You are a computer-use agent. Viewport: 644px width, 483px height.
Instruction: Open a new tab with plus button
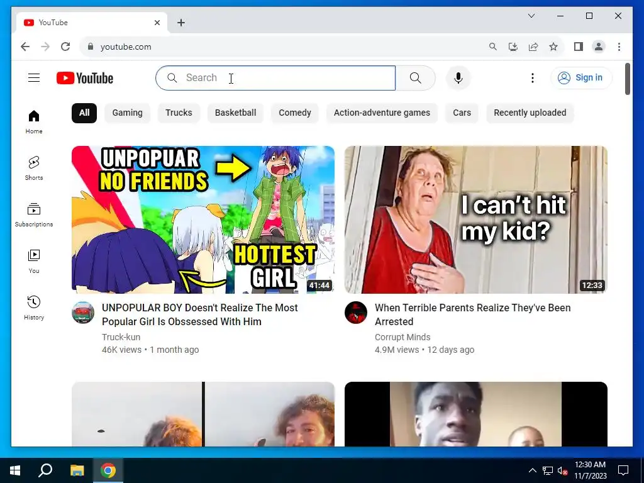(181, 23)
